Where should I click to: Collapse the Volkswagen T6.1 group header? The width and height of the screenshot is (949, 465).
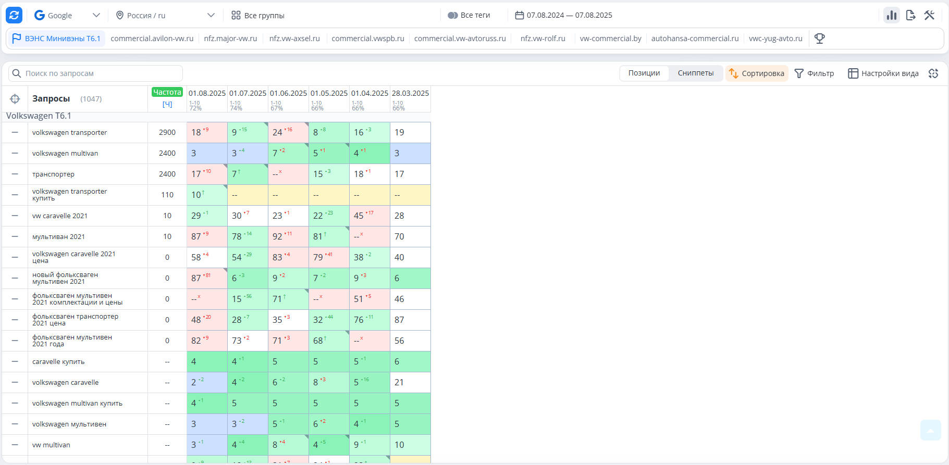(x=39, y=116)
